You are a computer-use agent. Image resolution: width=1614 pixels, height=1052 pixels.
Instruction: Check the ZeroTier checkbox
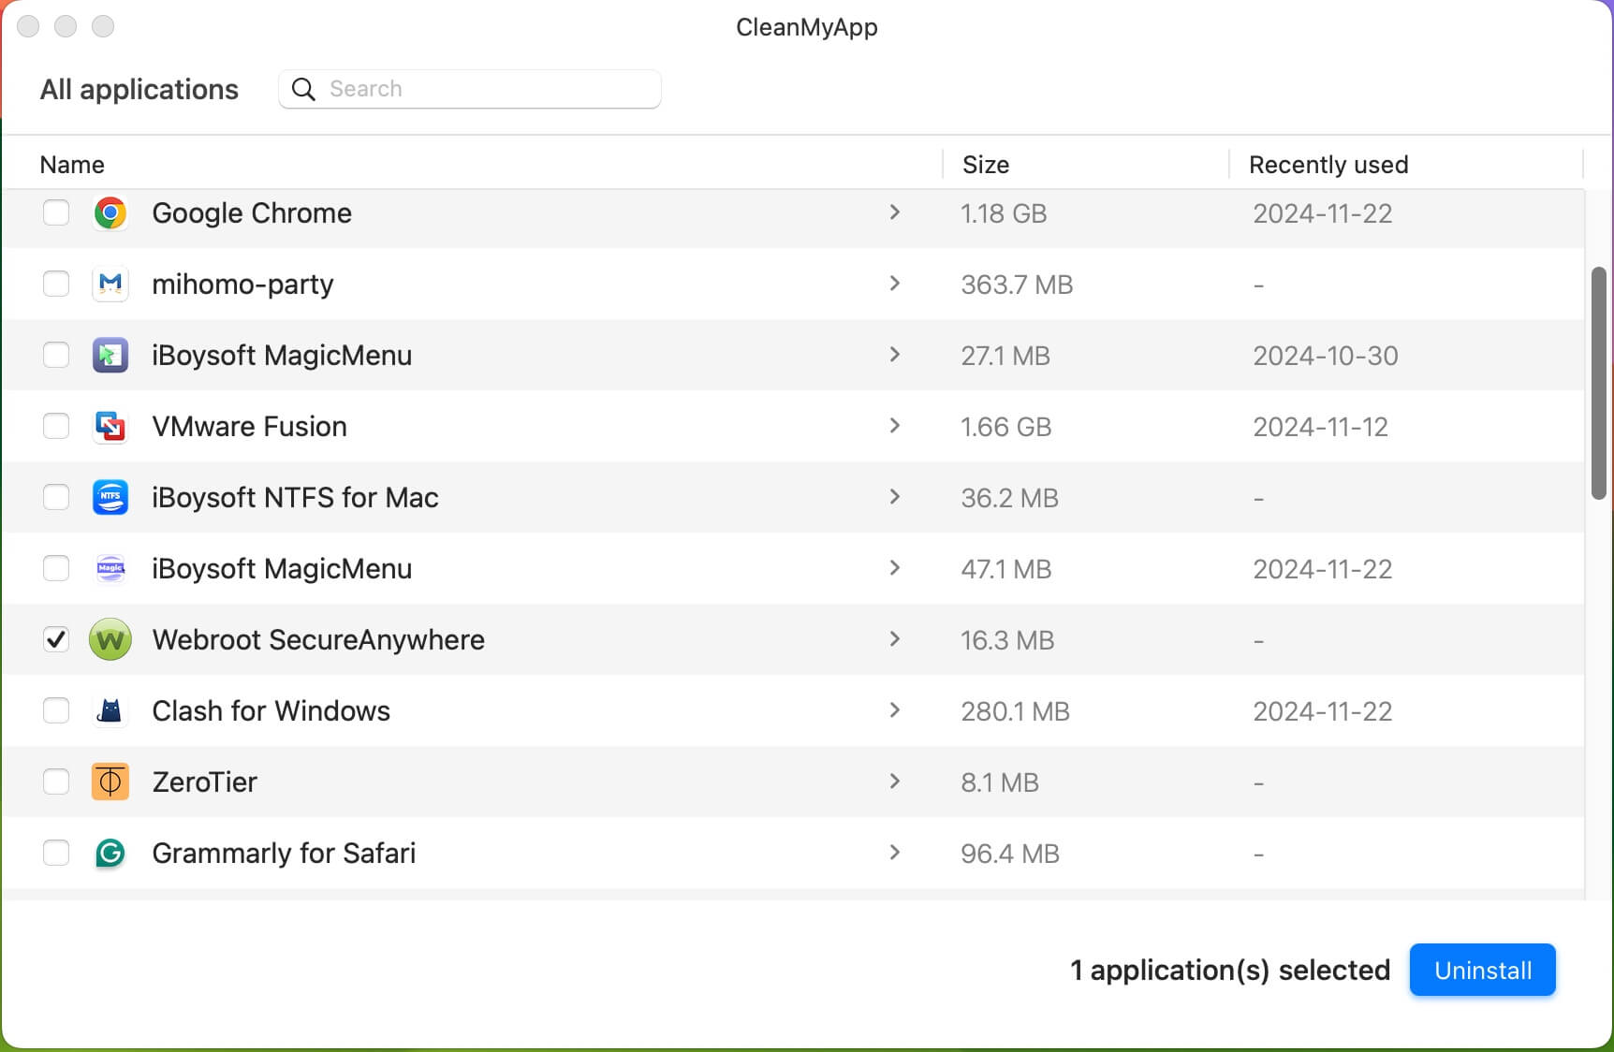pos(56,782)
